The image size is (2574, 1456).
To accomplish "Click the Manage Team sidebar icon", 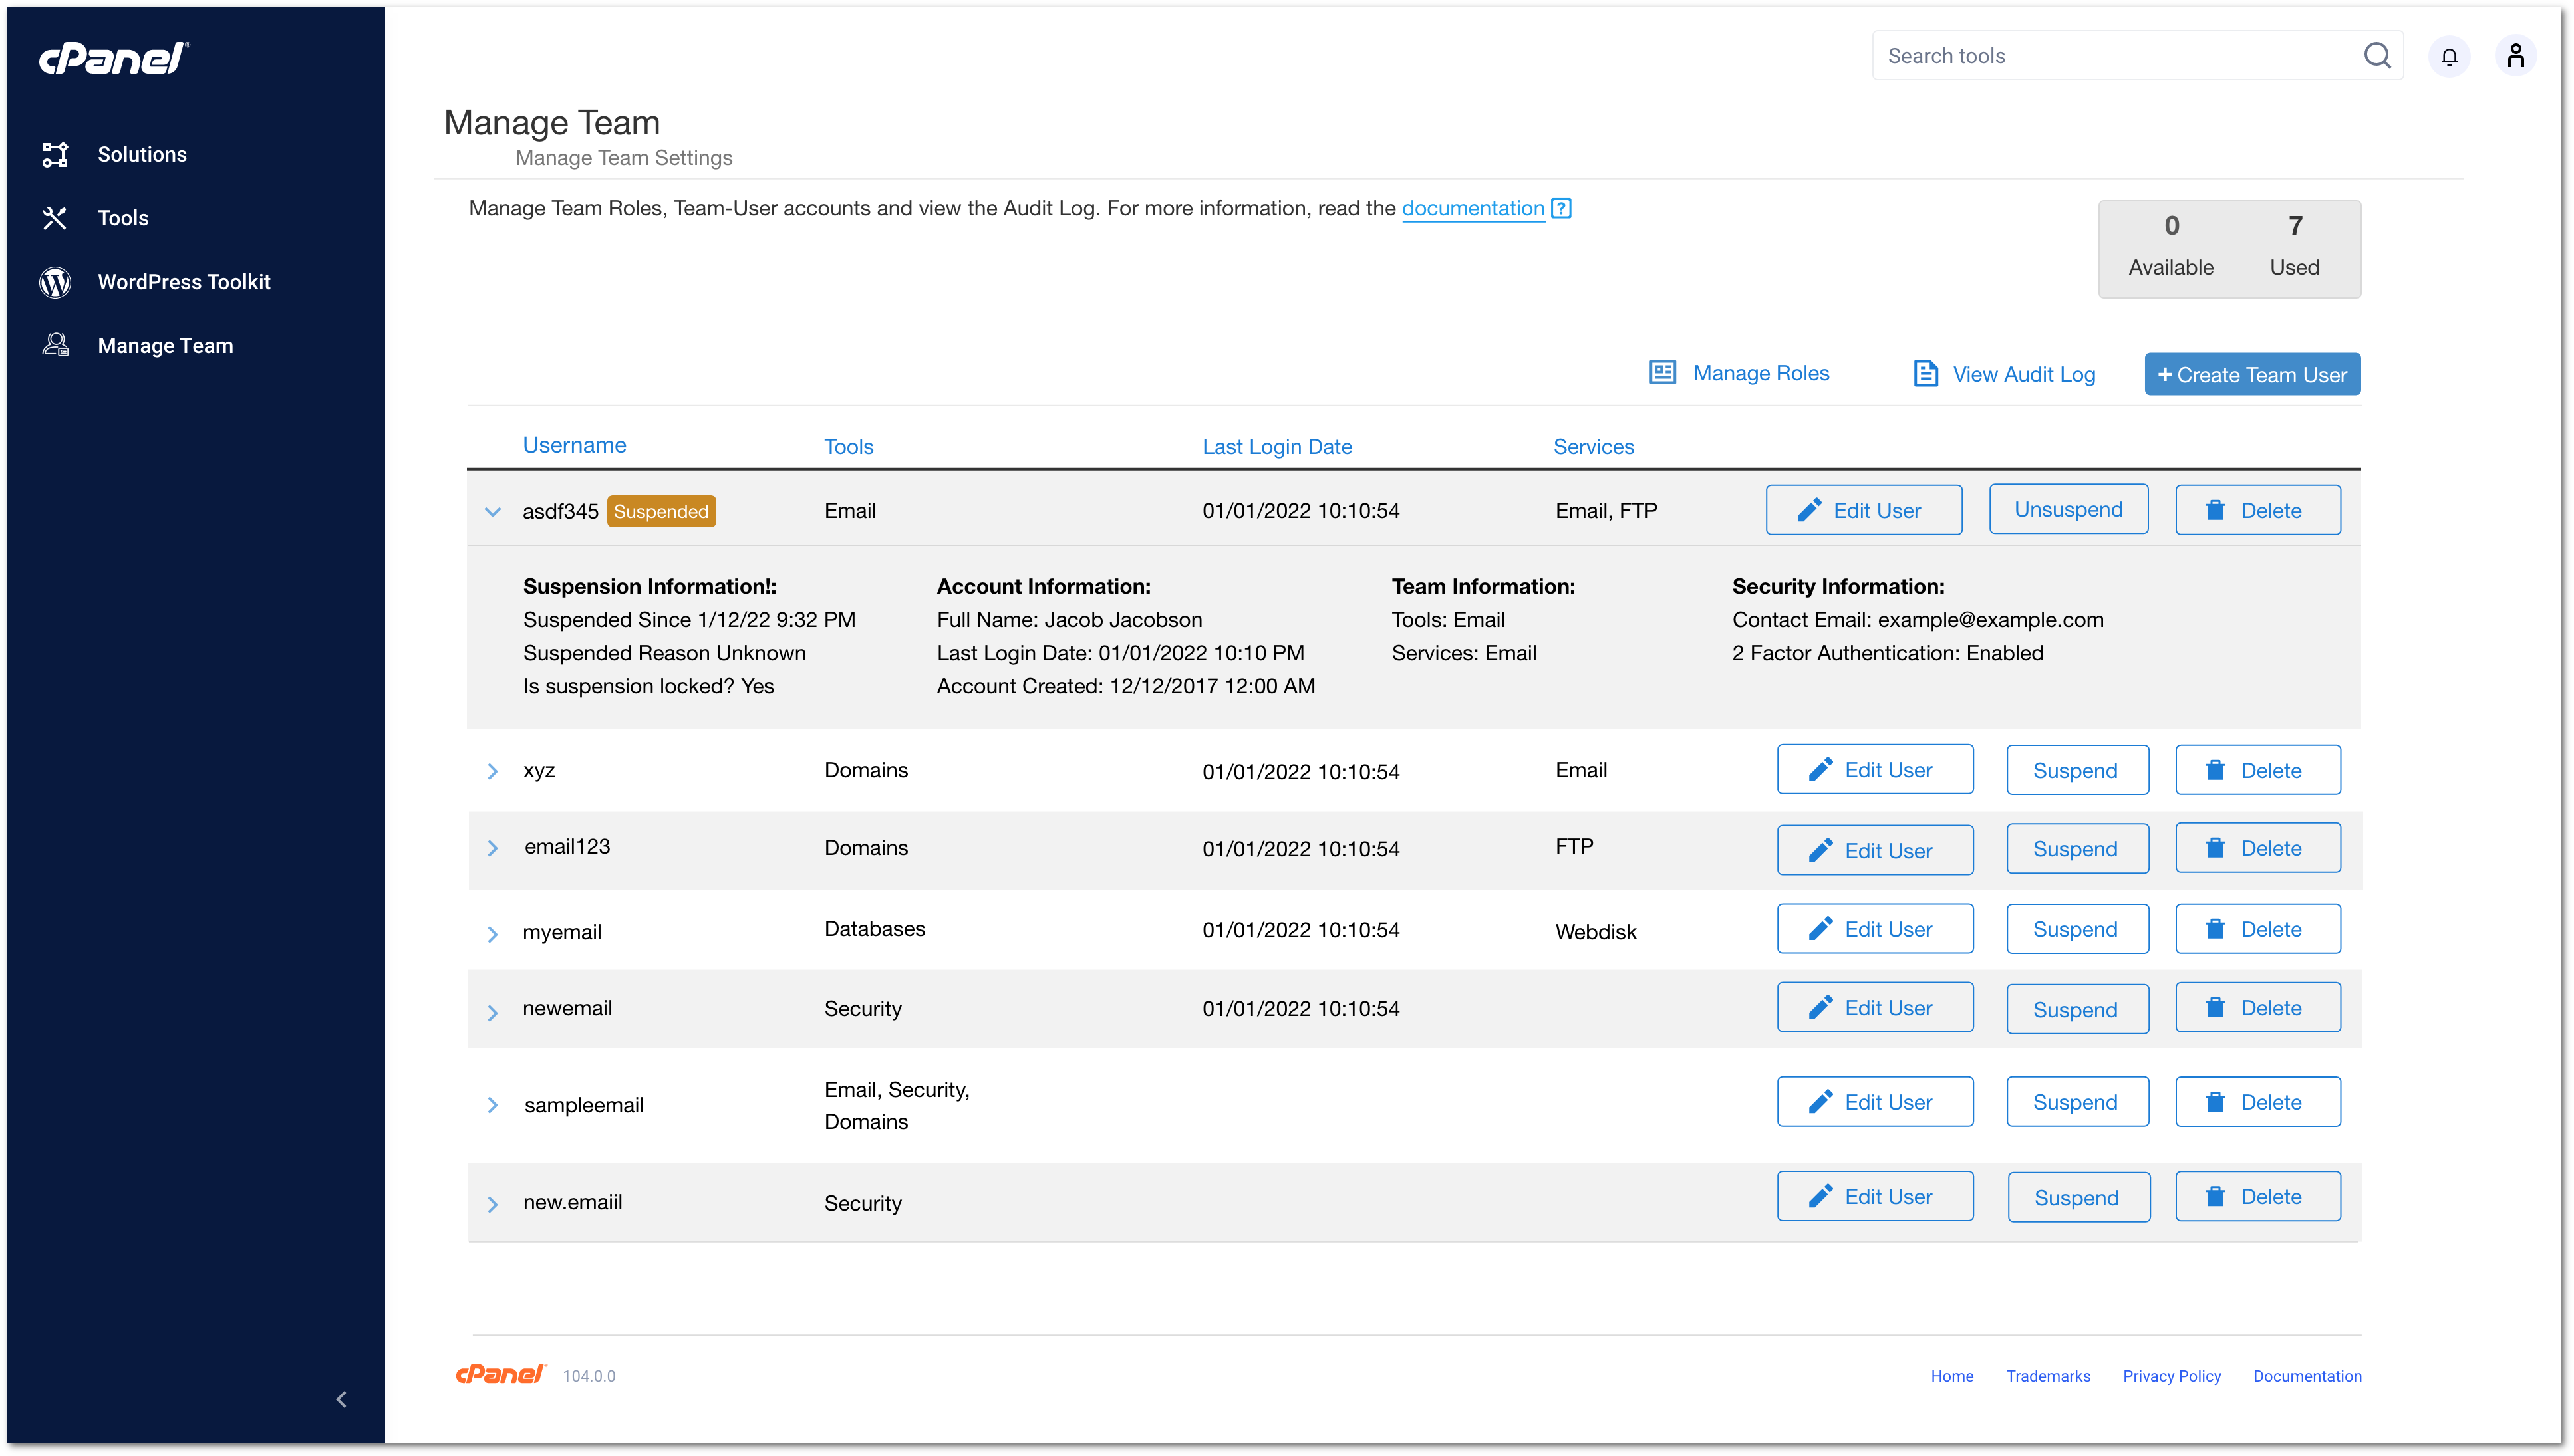I will (55, 345).
